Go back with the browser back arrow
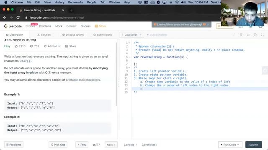The height and width of the screenshot is (150, 268). tap(5, 17)
